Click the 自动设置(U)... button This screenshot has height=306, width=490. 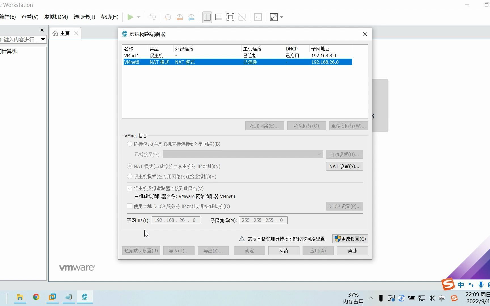click(x=345, y=154)
